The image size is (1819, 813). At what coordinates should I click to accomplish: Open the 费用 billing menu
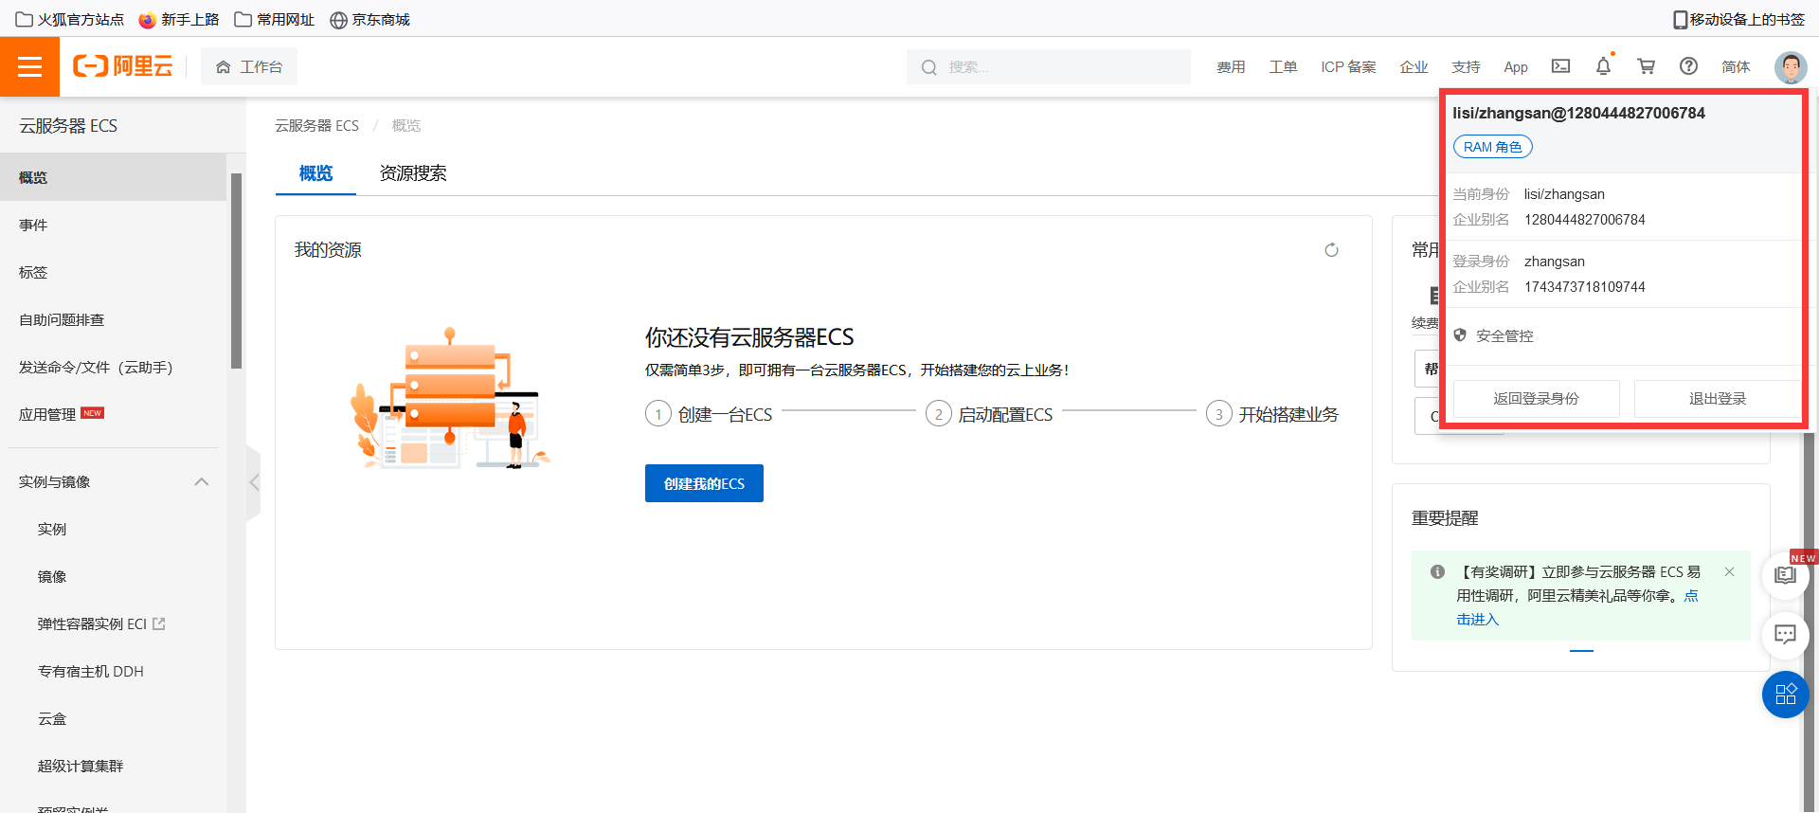[1231, 67]
